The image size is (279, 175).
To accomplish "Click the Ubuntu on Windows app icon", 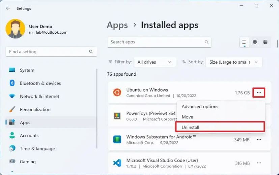I will pos(117,93).
